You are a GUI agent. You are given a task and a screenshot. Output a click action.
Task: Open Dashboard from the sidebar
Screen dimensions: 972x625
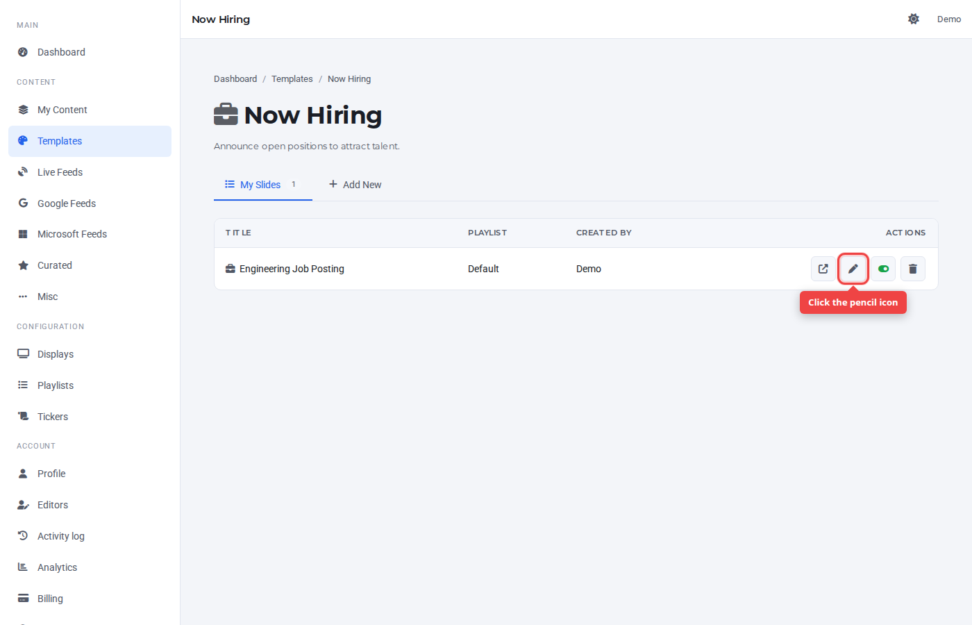90,52
